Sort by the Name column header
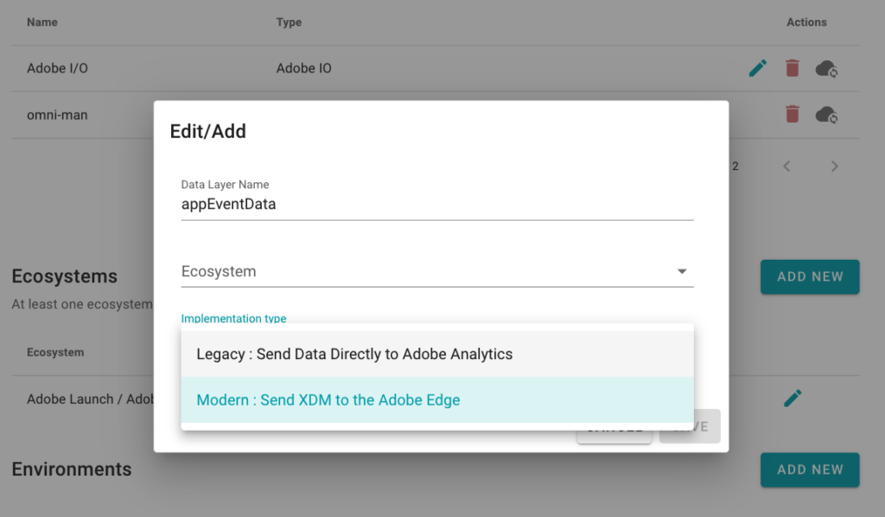The image size is (885, 517). pyautogui.click(x=41, y=22)
